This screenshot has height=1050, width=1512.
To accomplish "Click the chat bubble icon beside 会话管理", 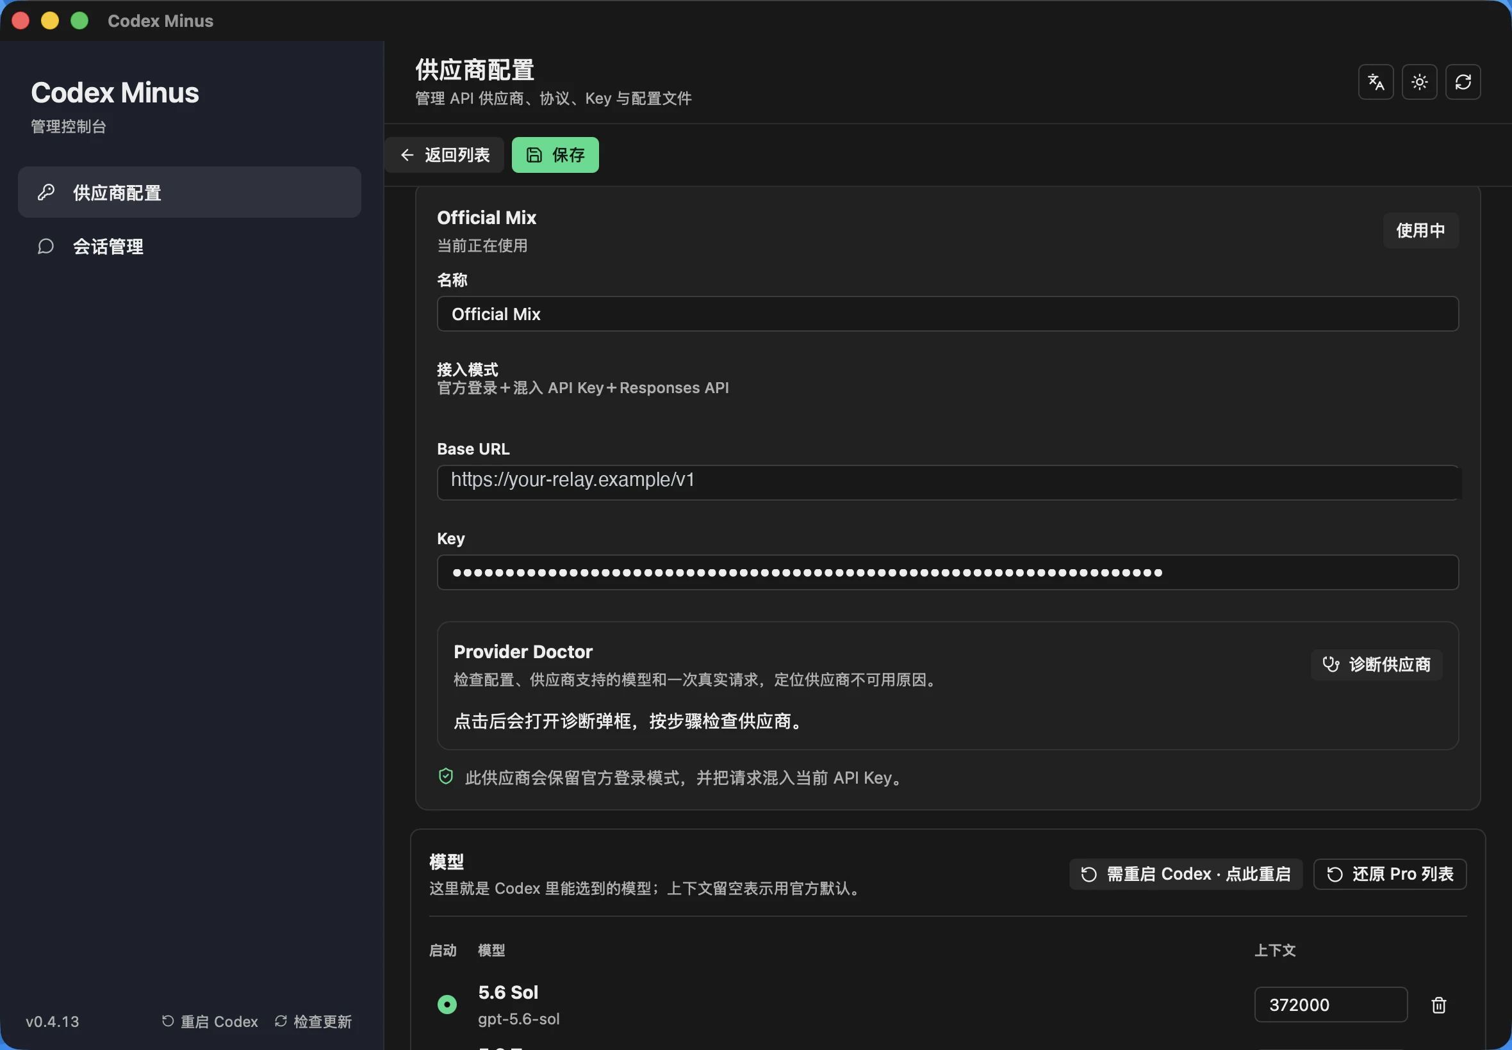I will point(45,246).
